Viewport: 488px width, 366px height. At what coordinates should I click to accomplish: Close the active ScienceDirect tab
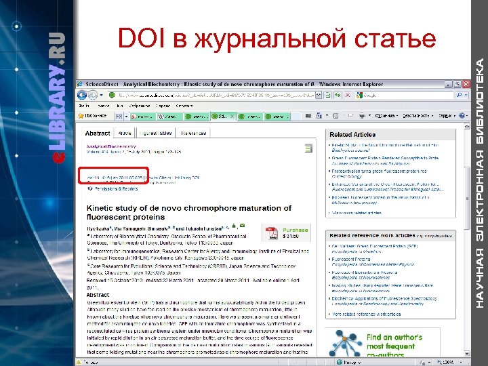pos(232,116)
